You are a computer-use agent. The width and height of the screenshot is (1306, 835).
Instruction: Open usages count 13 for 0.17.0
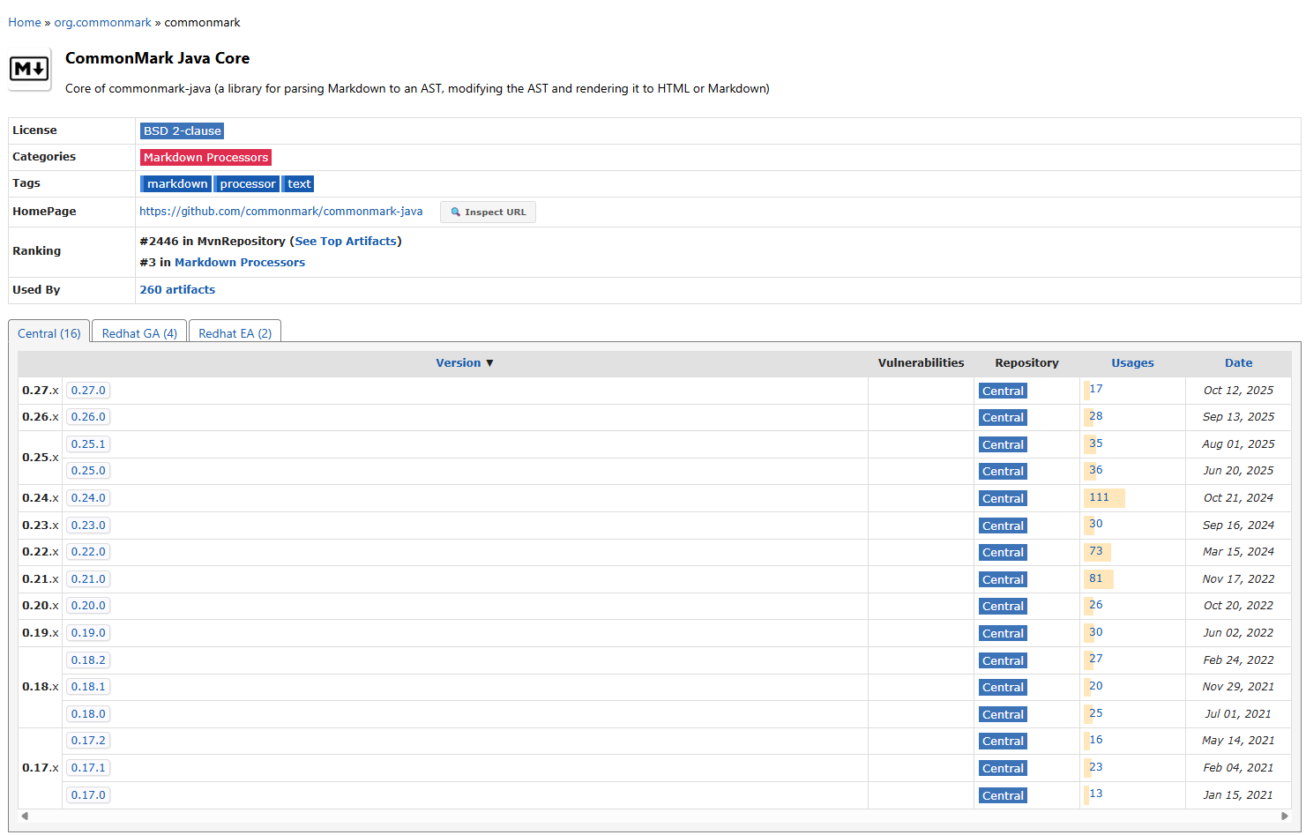click(1096, 794)
